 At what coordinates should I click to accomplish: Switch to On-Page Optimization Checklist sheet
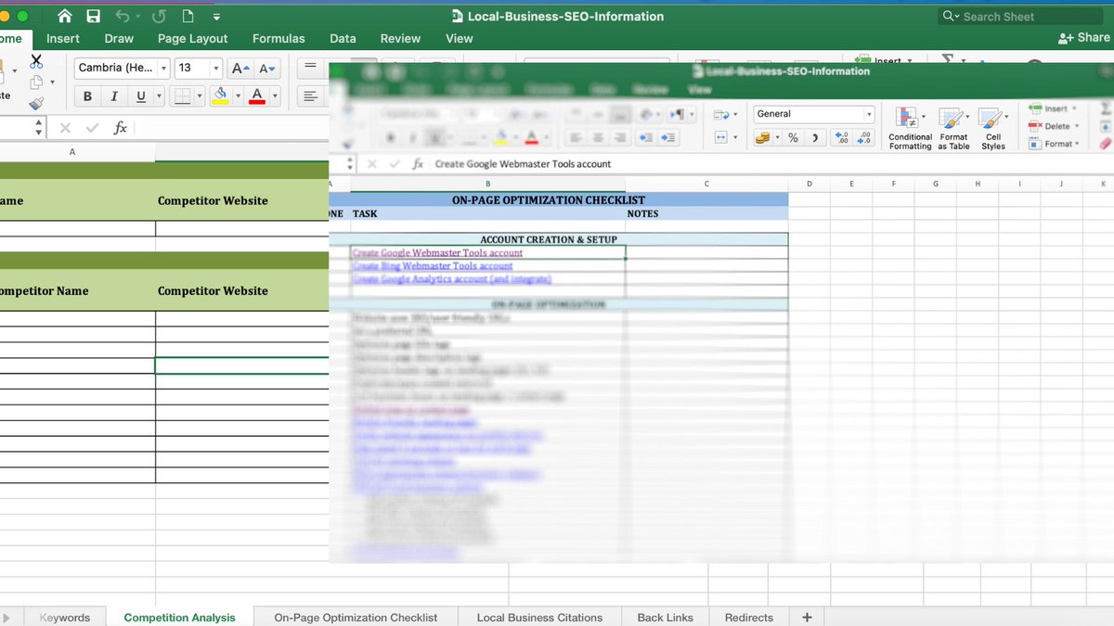(356, 617)
